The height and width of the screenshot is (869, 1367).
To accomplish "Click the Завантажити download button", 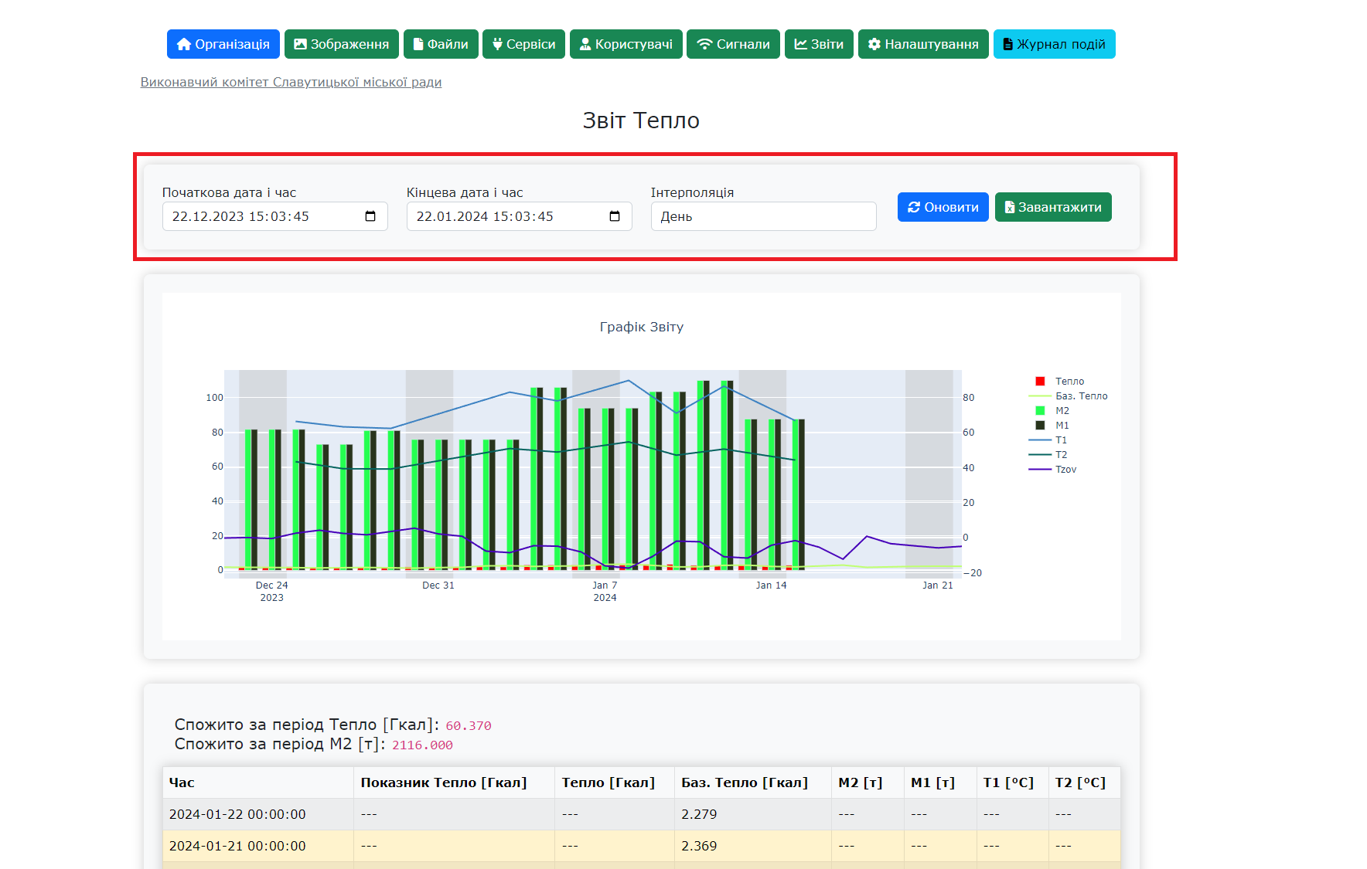I will (1052, 207).
